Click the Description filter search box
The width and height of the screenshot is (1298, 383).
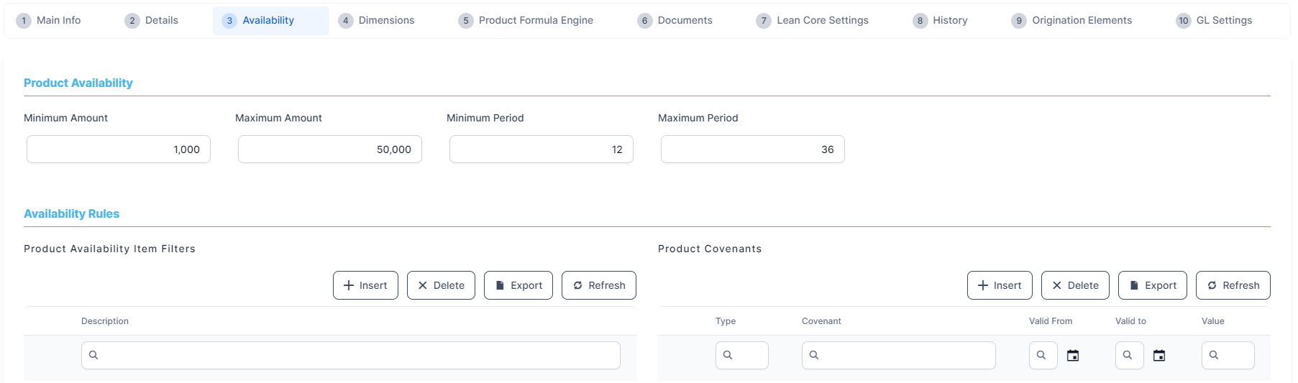pyautogui.click(x=351, y=356)
